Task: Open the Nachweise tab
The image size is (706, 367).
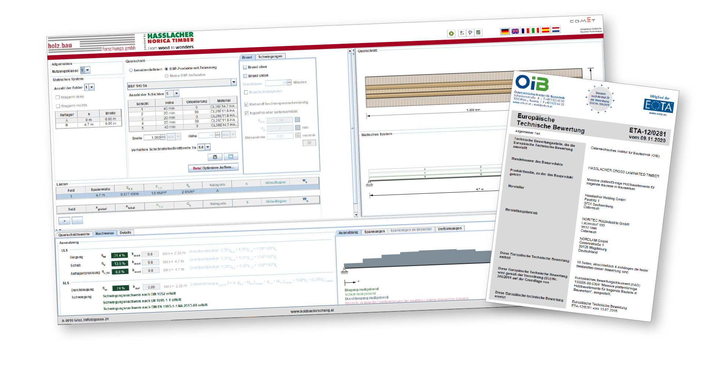Action: point(105,234)
